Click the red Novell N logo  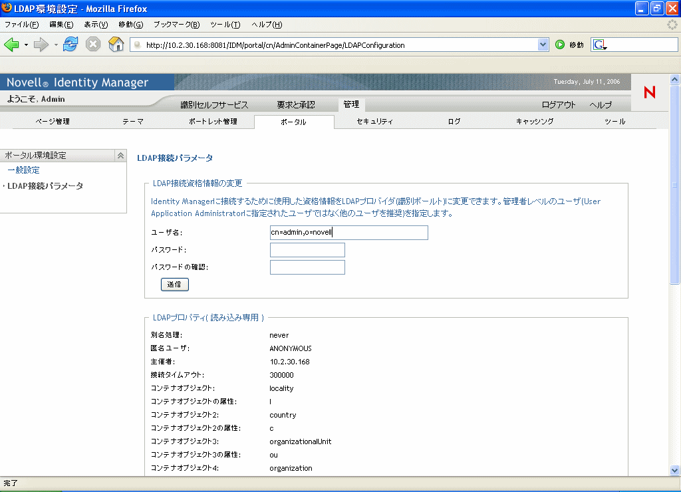pyautogui.click(x=648, y=93)
